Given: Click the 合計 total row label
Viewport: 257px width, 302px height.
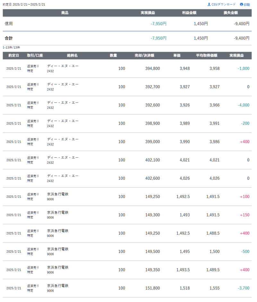Looking at the screenshot, I should pos(9,38).
